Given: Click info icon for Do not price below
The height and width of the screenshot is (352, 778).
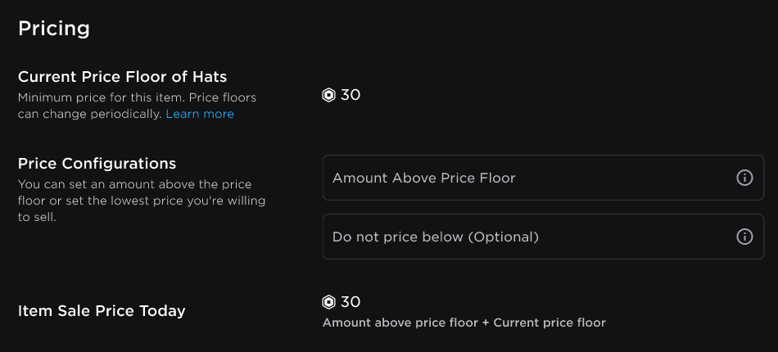Looking at the screenshot, I should (x=744, y=237).
